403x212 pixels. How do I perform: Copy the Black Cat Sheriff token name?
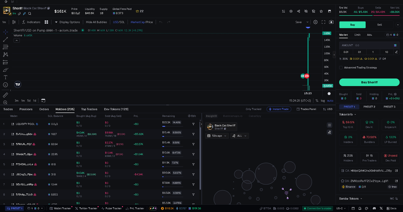click(49, 8)
